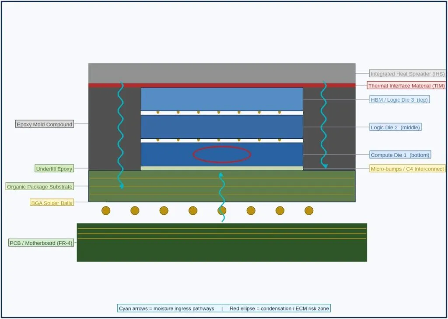
Task: Select the left cyan moisture ingress arrow
Action: (121, 135)
